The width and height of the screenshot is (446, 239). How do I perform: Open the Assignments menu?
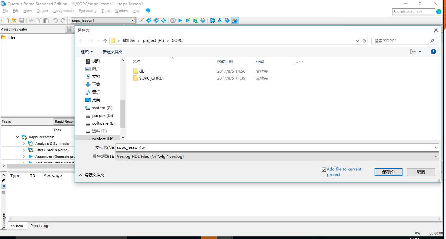63,11
